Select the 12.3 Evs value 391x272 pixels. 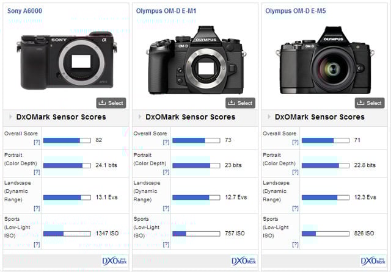coord(365,198)
